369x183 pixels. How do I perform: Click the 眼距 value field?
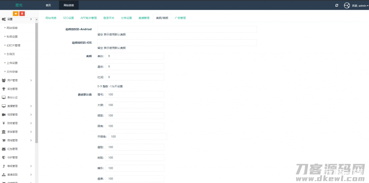[135, 115]
